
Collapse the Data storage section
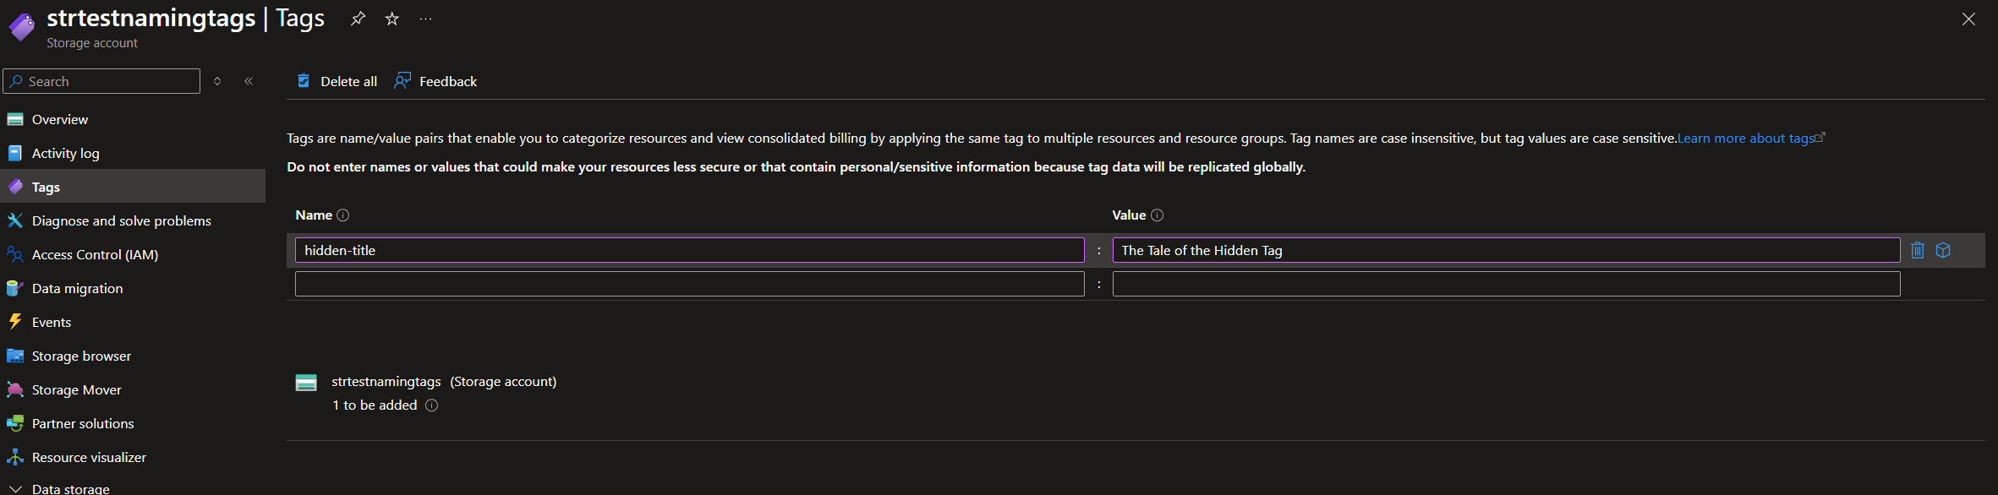15,488
